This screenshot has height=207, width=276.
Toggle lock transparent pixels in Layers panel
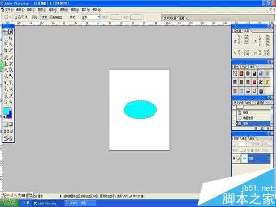(241, 150)
